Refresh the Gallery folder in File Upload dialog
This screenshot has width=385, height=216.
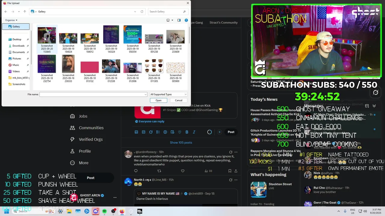click(142, 11)
